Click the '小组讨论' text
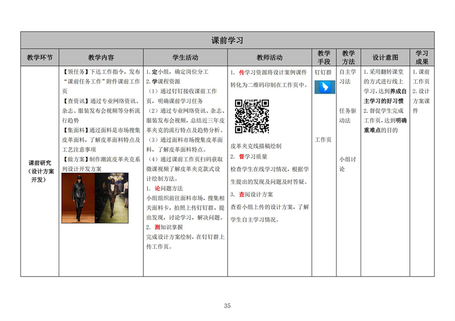The height and width of the screenshot is (321, 455). tap(348, 164)
